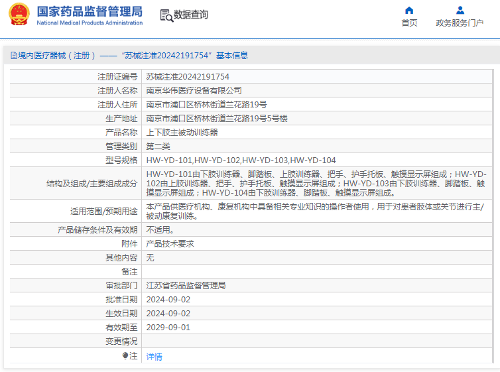500x372 pixels.
Task: Click the national emblem logo
Action: (19, 14)
